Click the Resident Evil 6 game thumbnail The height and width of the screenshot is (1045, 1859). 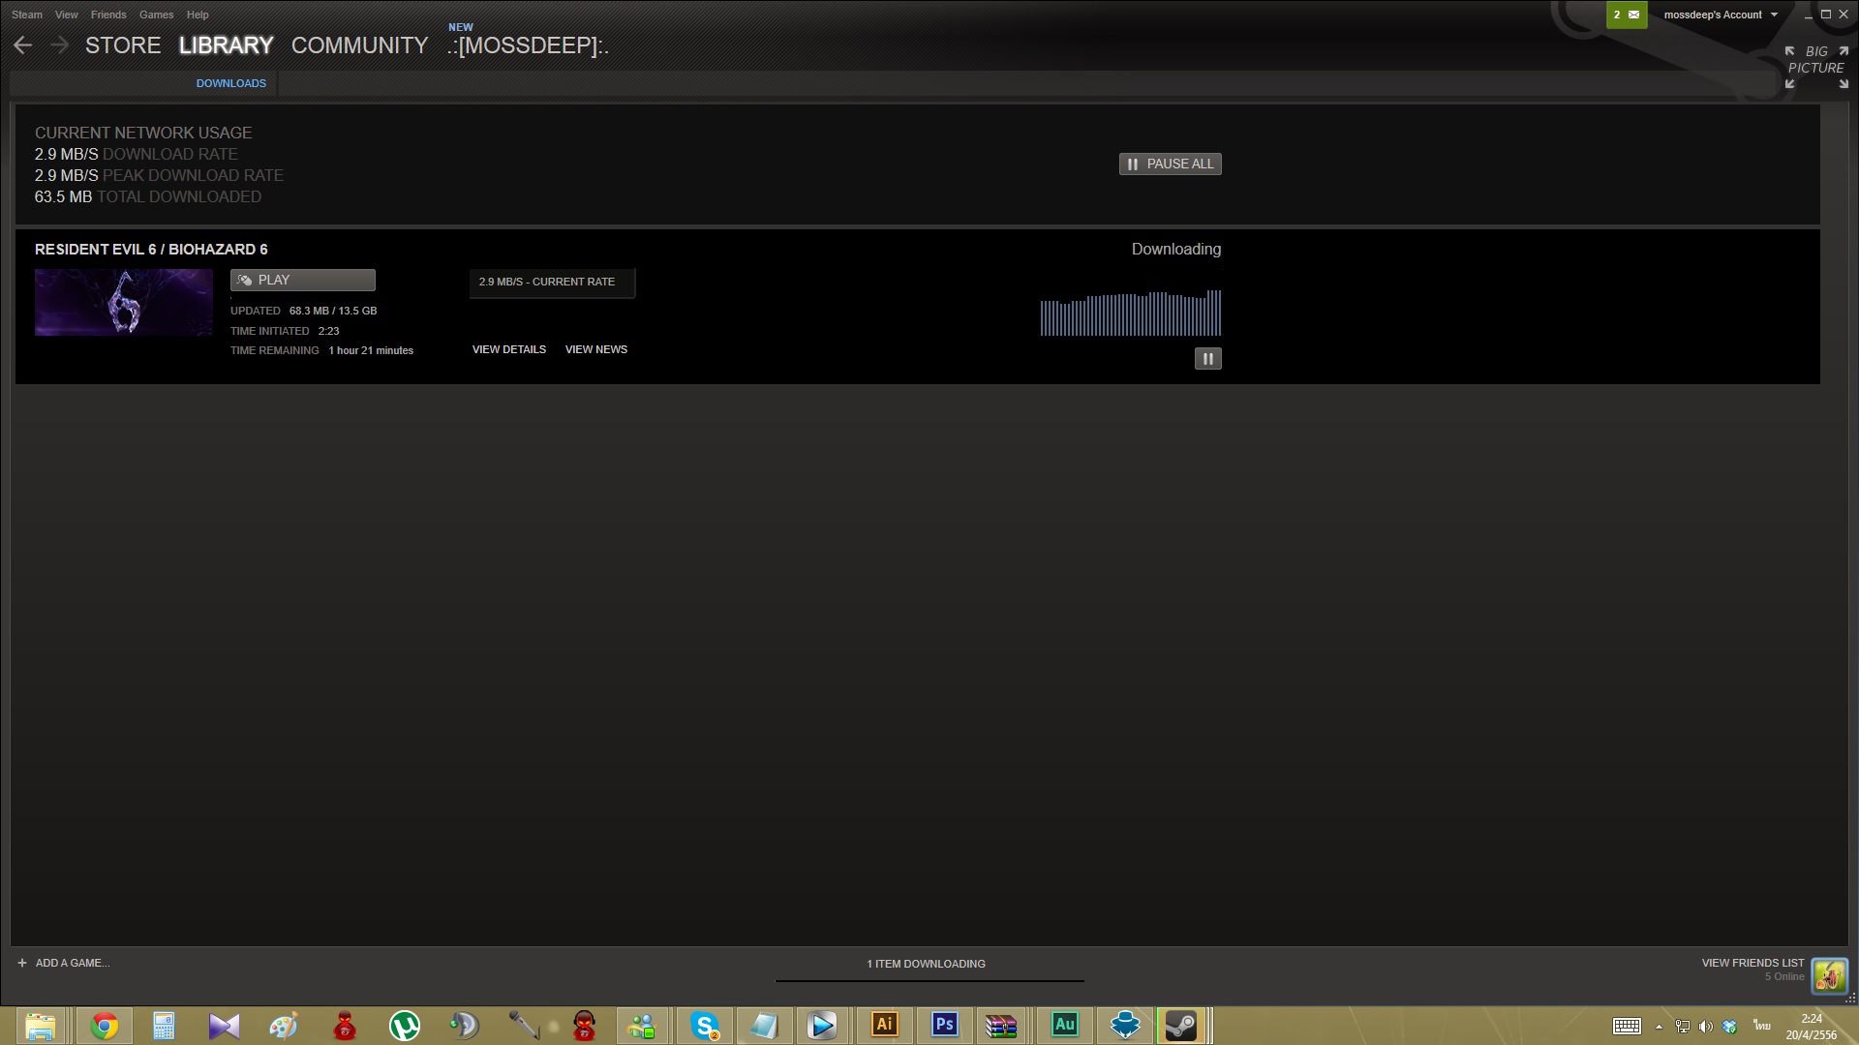click(x=124, y=303)
